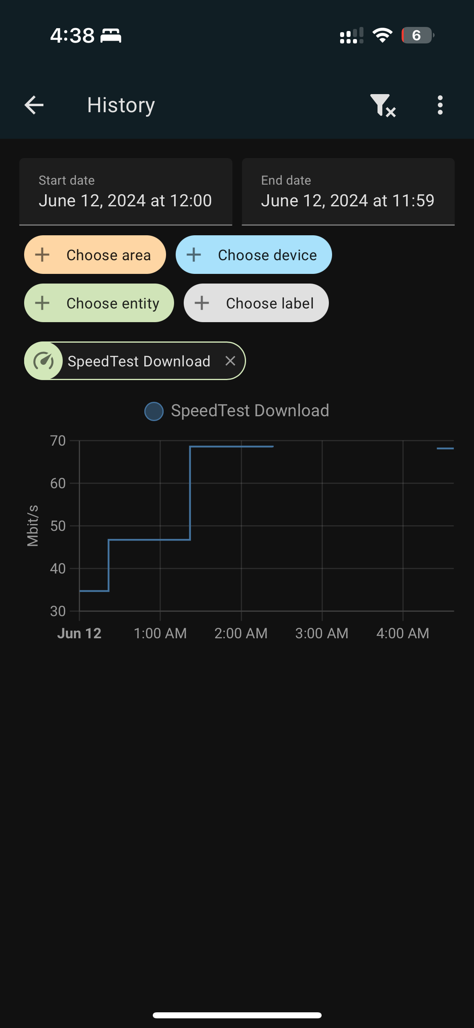Screen dimensions: 474x1028
Task: Tap the plus icon on Choose entity
Action: 42,303
